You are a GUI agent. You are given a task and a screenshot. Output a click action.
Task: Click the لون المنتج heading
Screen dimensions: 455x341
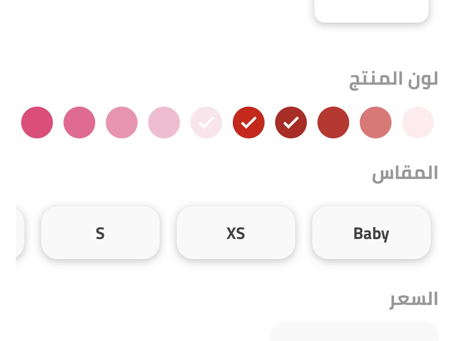394,80
